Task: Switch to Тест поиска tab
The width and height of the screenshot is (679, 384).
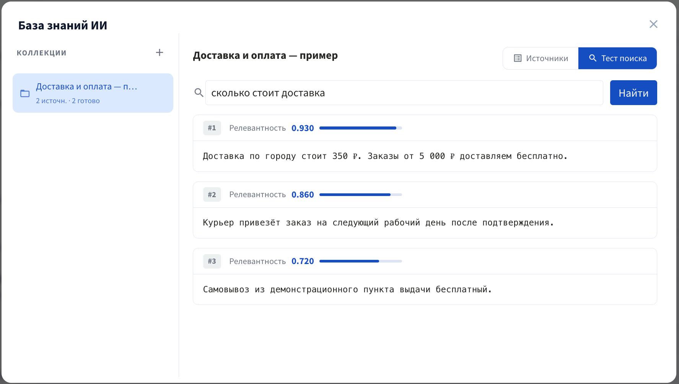Action: tap(617, 58)
